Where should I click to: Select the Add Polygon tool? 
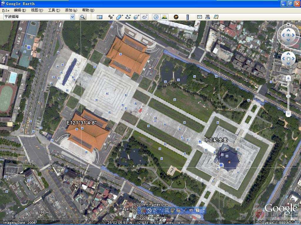119,17
